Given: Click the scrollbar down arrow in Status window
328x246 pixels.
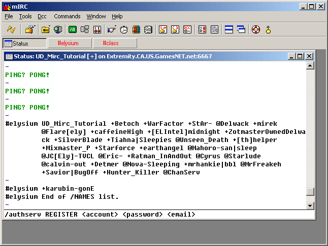Looking at the screenshot, I should pos(310,205).
